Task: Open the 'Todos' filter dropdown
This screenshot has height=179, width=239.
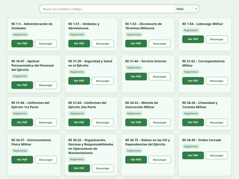Action: (186, 9)
